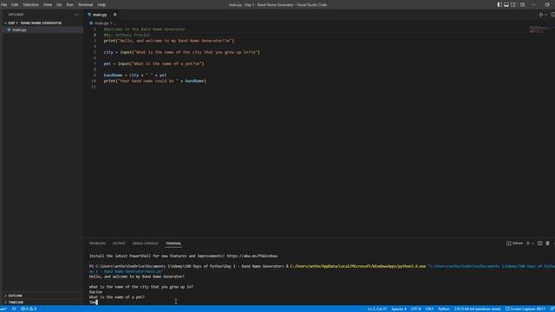Open the Edit menu
Screen dimensions: 555x312
pos(15,5)
